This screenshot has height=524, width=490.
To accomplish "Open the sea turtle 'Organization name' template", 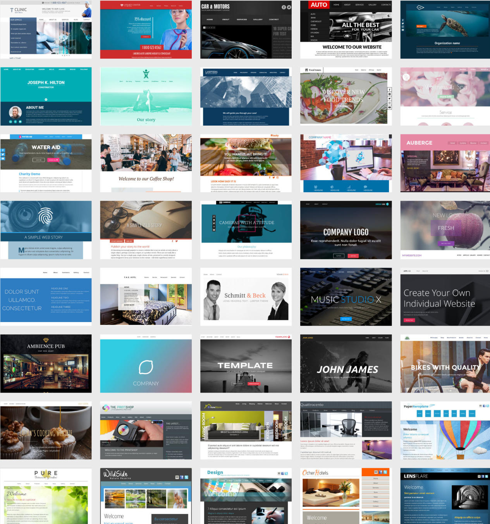I will (x=445, y=29).
